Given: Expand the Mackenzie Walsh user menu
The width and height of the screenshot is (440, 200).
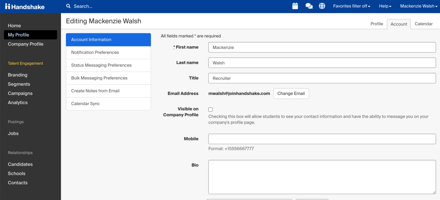Looking at the screenshot, I should 418,6.
